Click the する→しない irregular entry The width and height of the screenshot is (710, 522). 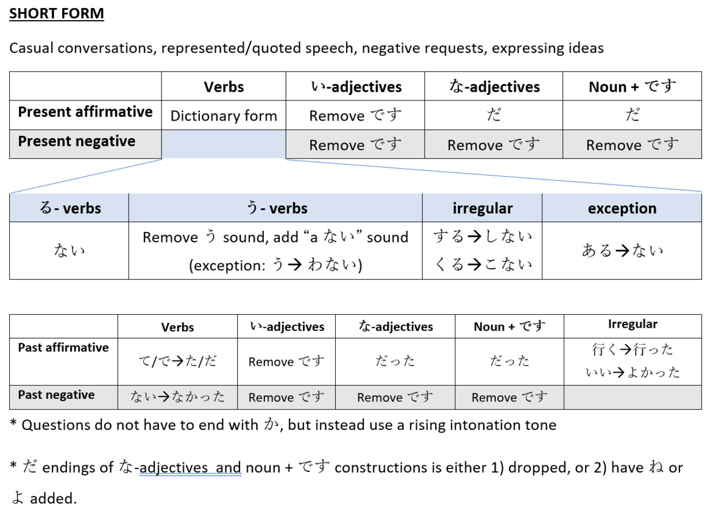coord(482,236)
